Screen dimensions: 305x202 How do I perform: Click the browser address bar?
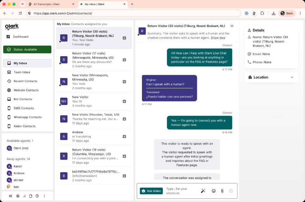(134, 13)
